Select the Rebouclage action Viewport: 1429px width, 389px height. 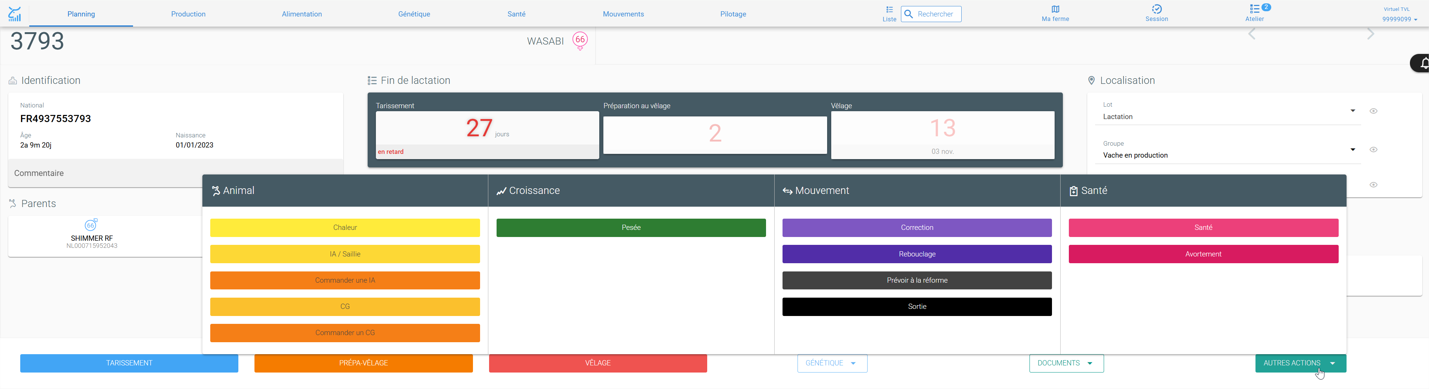917,254
